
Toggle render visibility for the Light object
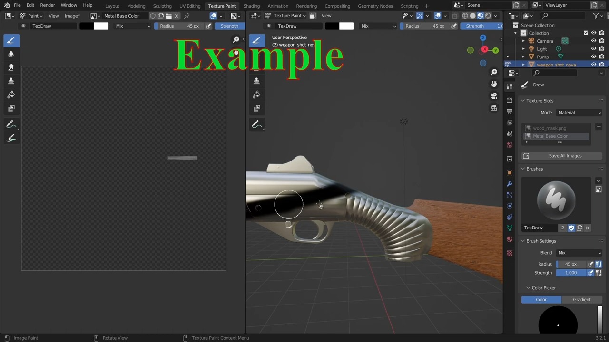[x=602, y=48]
